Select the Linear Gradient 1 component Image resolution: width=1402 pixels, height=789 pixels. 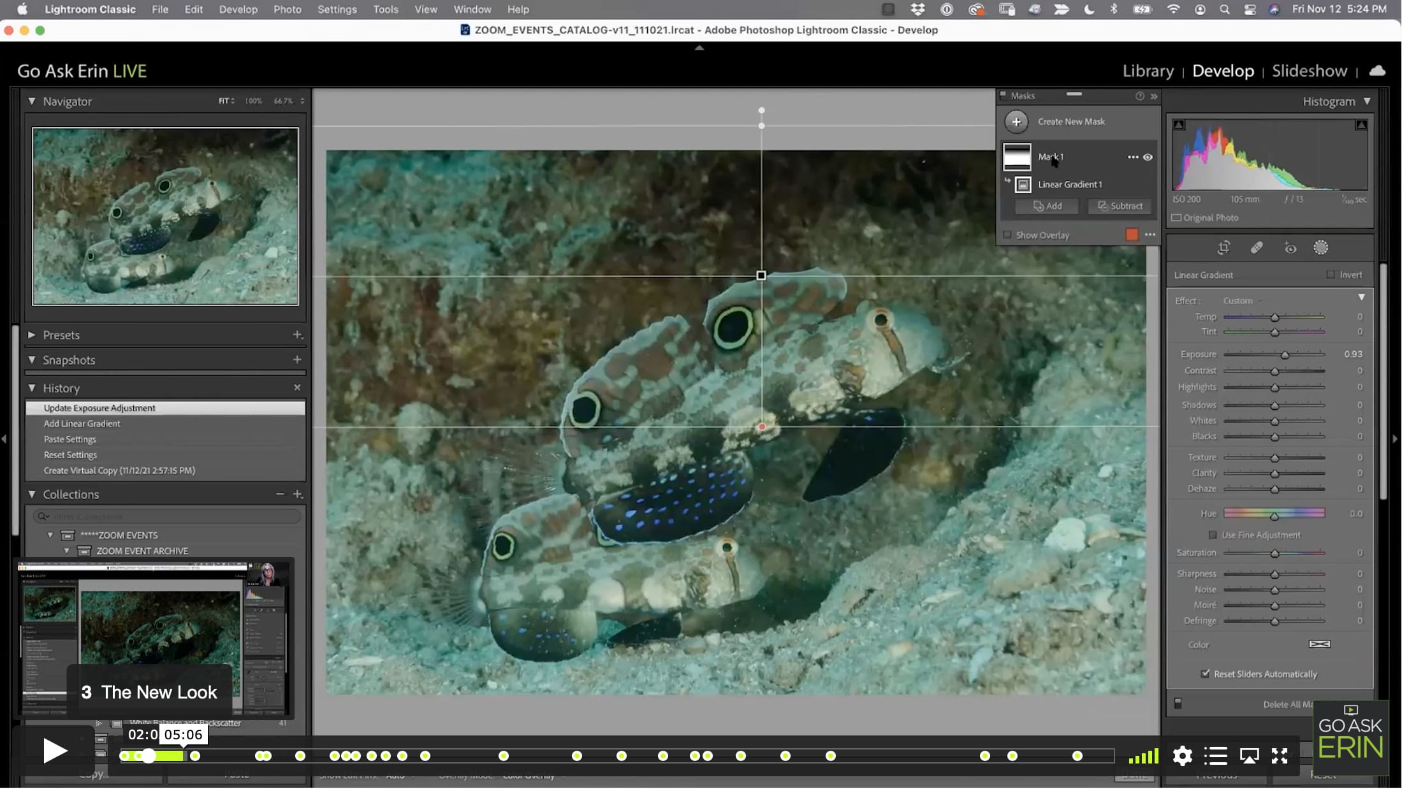(x=1069, y=184)
